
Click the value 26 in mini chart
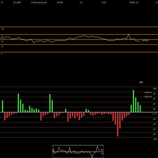102,150
